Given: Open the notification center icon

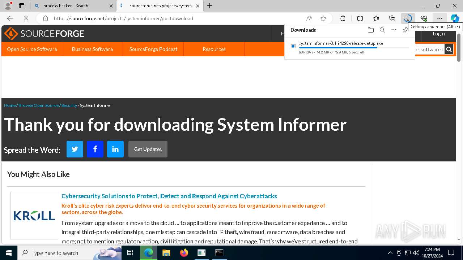Looking at the screenshot, I should pos(451,253).
